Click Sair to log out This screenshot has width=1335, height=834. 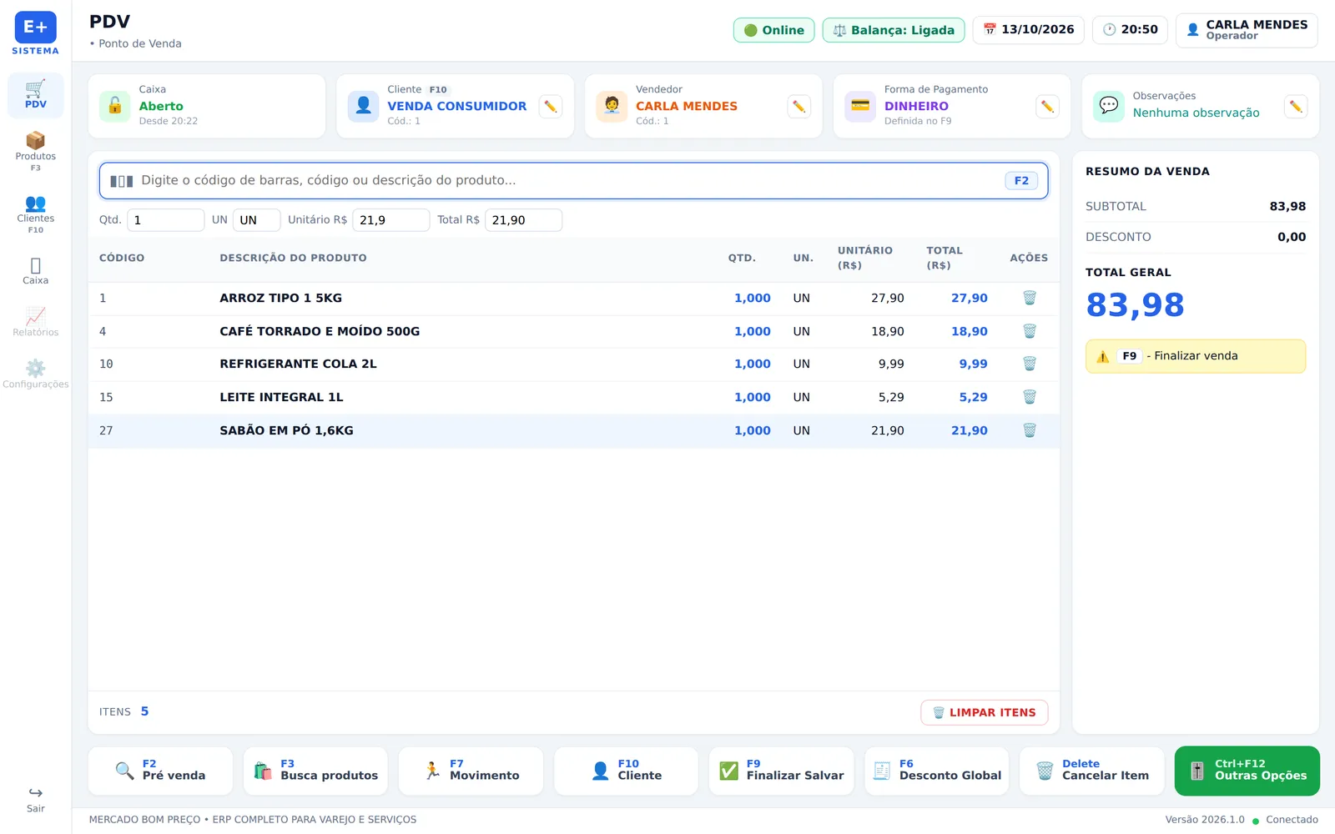35,799
